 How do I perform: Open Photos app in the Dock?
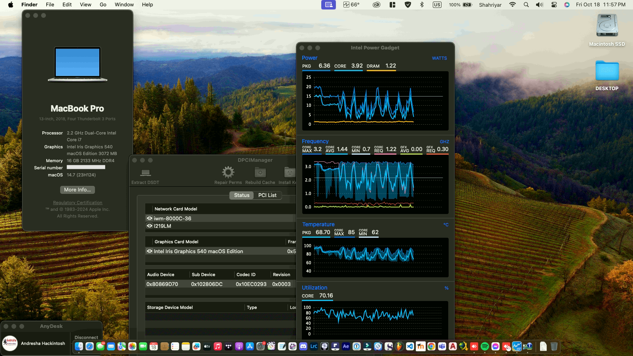[x=132, y=346]
